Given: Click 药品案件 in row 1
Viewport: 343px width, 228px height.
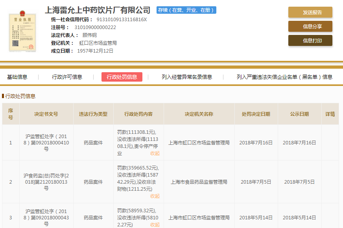Looking at the screenshot, I should pyautogui.click(x=93, y=143).
